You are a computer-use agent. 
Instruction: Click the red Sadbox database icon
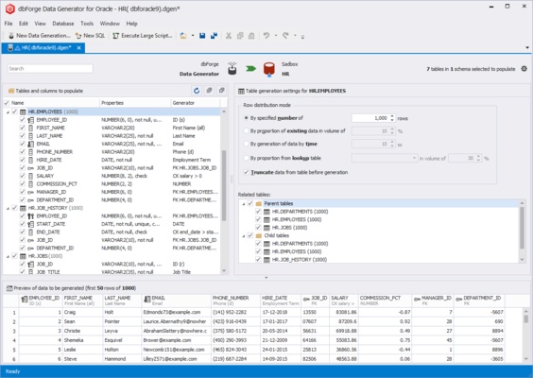(x=269, y=69)
